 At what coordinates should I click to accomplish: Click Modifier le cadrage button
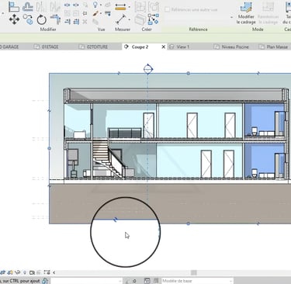(x=246, y=13)
